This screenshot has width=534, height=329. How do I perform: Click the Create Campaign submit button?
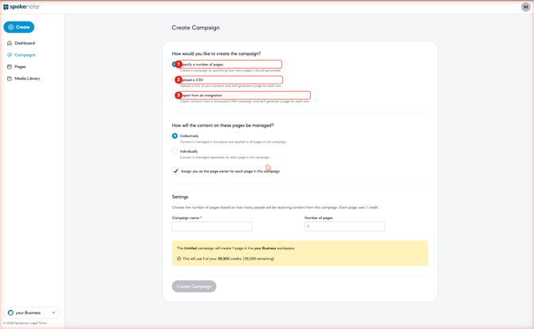pyautogui.click(x=194, y=287)
